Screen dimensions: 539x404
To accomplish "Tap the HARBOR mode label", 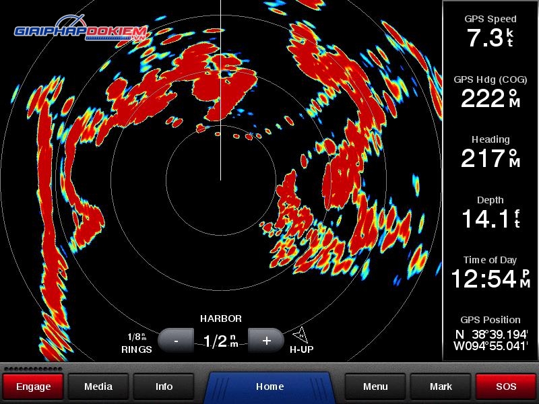I will point(221,318).
